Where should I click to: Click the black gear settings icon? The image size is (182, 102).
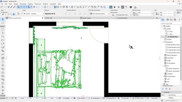131,7
